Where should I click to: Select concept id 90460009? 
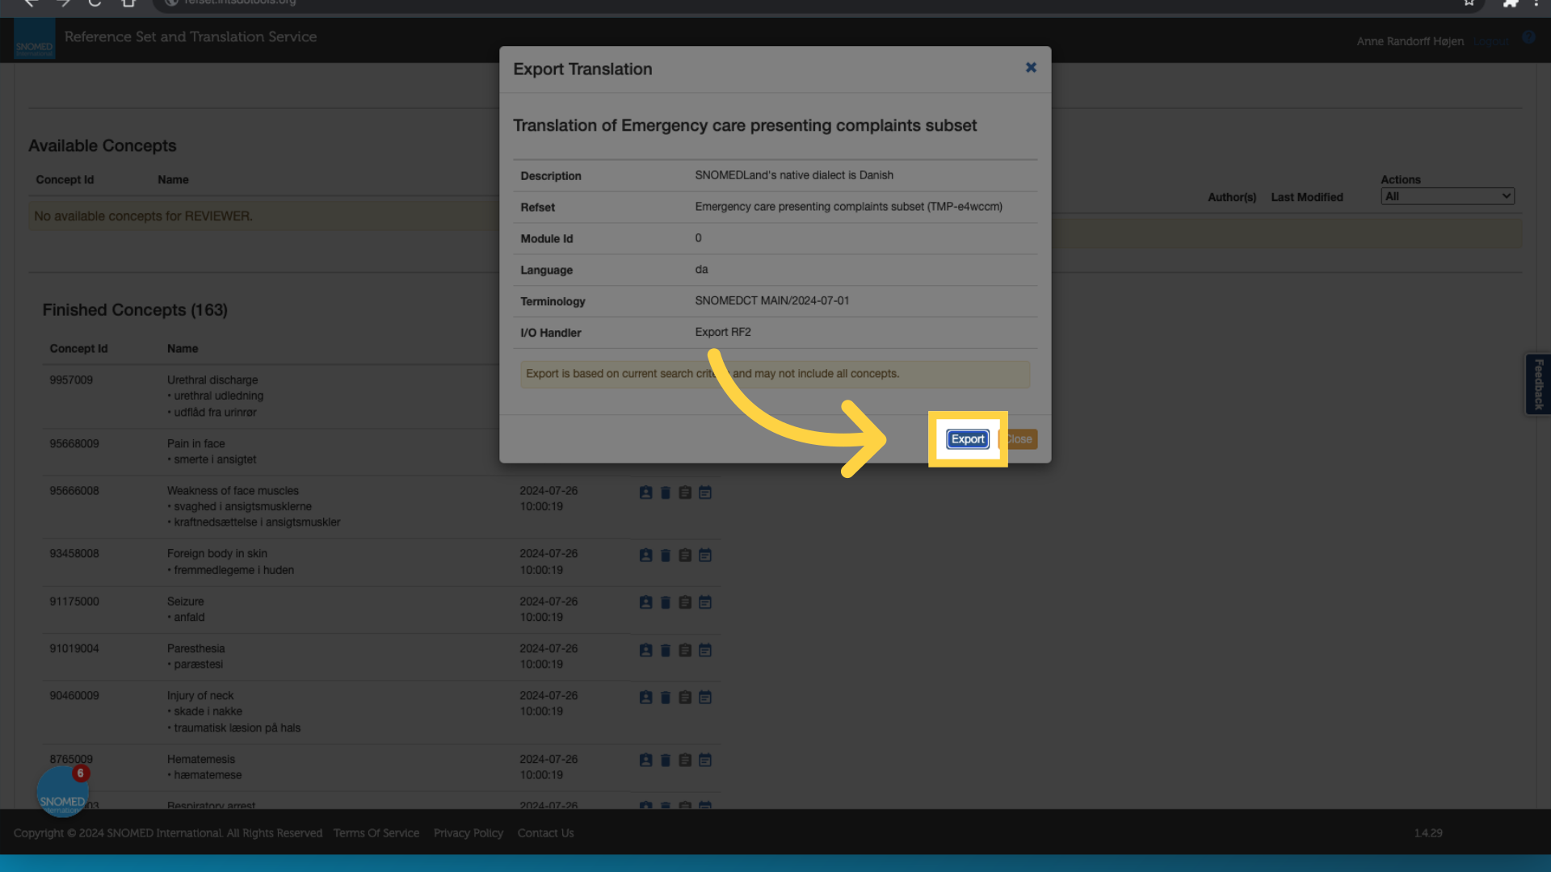74,696
